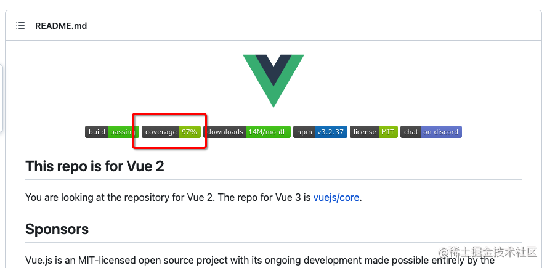Click the collapsed panel at left edge
This screenshot has width=547, height=268.
click(x=2, y=97)
